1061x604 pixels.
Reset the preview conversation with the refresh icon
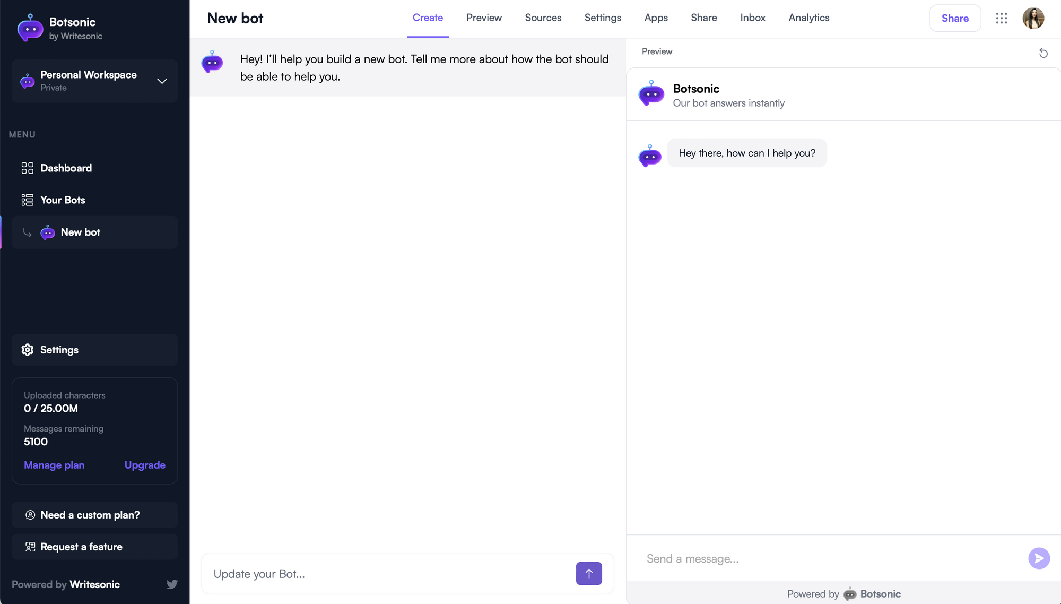(x=1043, y=53)
